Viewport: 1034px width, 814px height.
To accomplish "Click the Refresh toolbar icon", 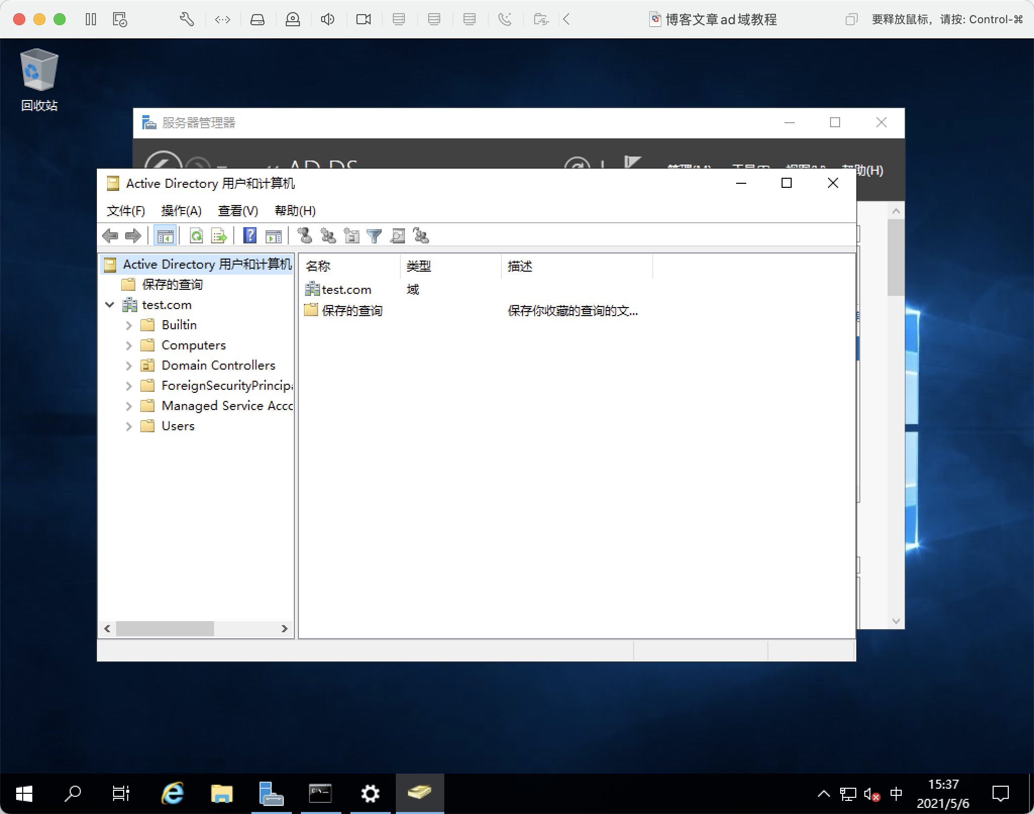I will click(196, 236).
